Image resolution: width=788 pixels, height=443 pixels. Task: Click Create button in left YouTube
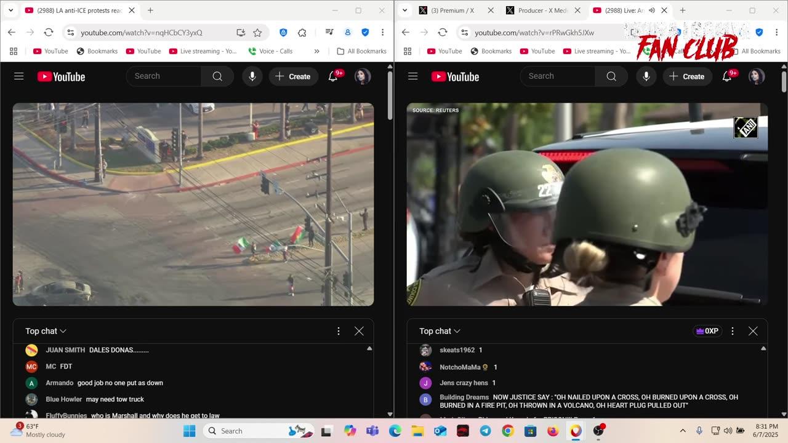293,76
